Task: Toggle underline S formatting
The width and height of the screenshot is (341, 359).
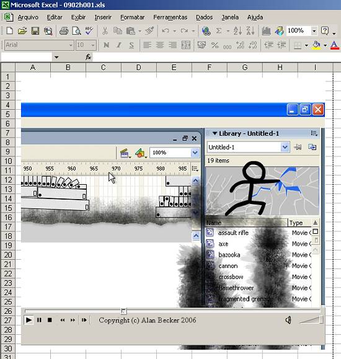Action: pyautogui.click(x=131, y=45)
